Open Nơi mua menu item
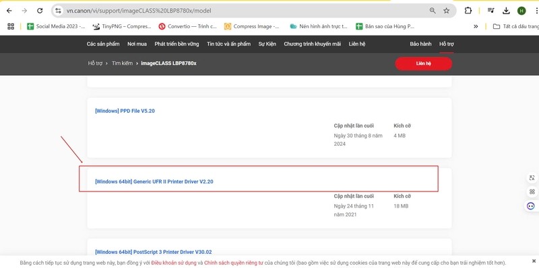 click(137, 44)
